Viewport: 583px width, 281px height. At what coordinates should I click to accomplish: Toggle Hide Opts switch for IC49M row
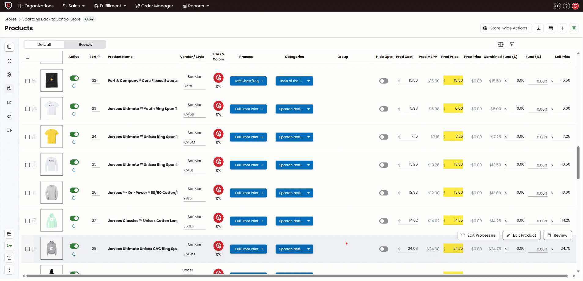tap(384, 249)
